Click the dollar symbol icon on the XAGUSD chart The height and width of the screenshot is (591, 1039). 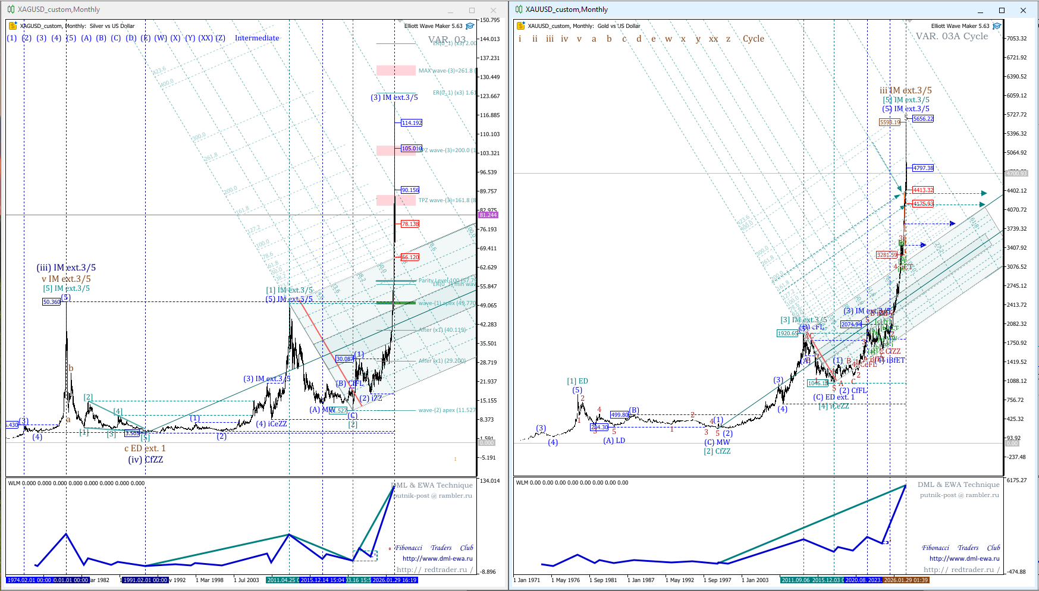[12, 26]
